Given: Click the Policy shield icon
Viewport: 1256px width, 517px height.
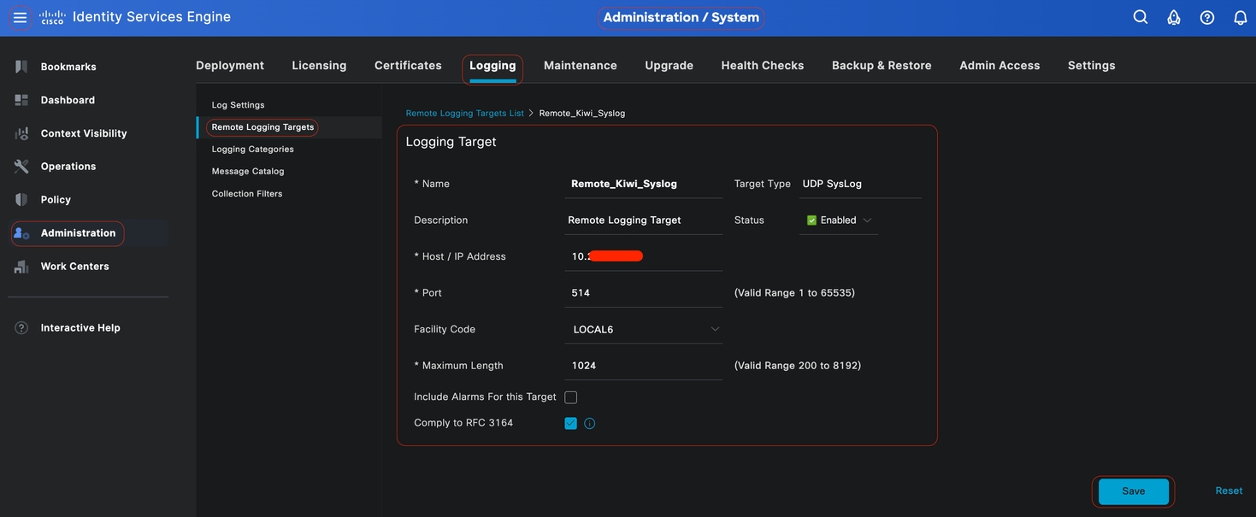Looking at the screenshot, I should (21, 200).
